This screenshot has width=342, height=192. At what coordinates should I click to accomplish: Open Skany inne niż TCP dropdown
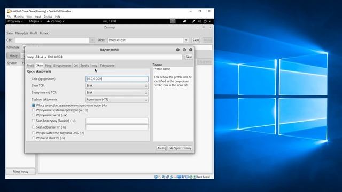[x=117, y=92]
